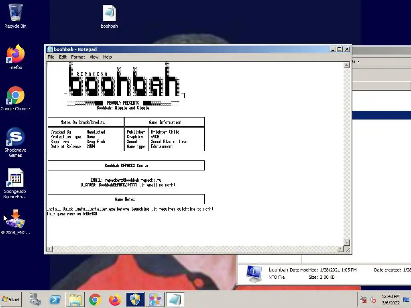Click the vertical scrollbar up arrow
The height and width of the screenshot is (308, 411).
(x=347, y=65)
